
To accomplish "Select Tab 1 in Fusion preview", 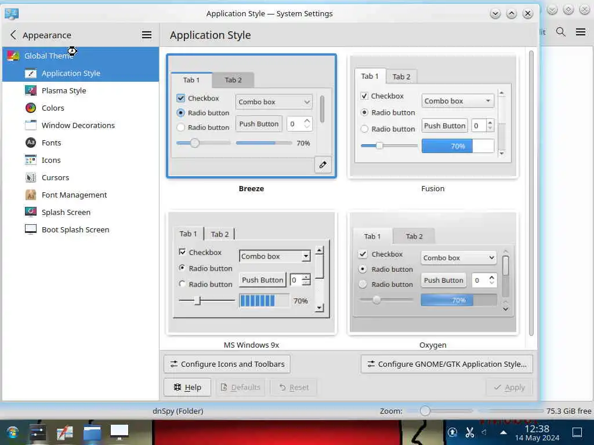I will (x=370, y=76).
